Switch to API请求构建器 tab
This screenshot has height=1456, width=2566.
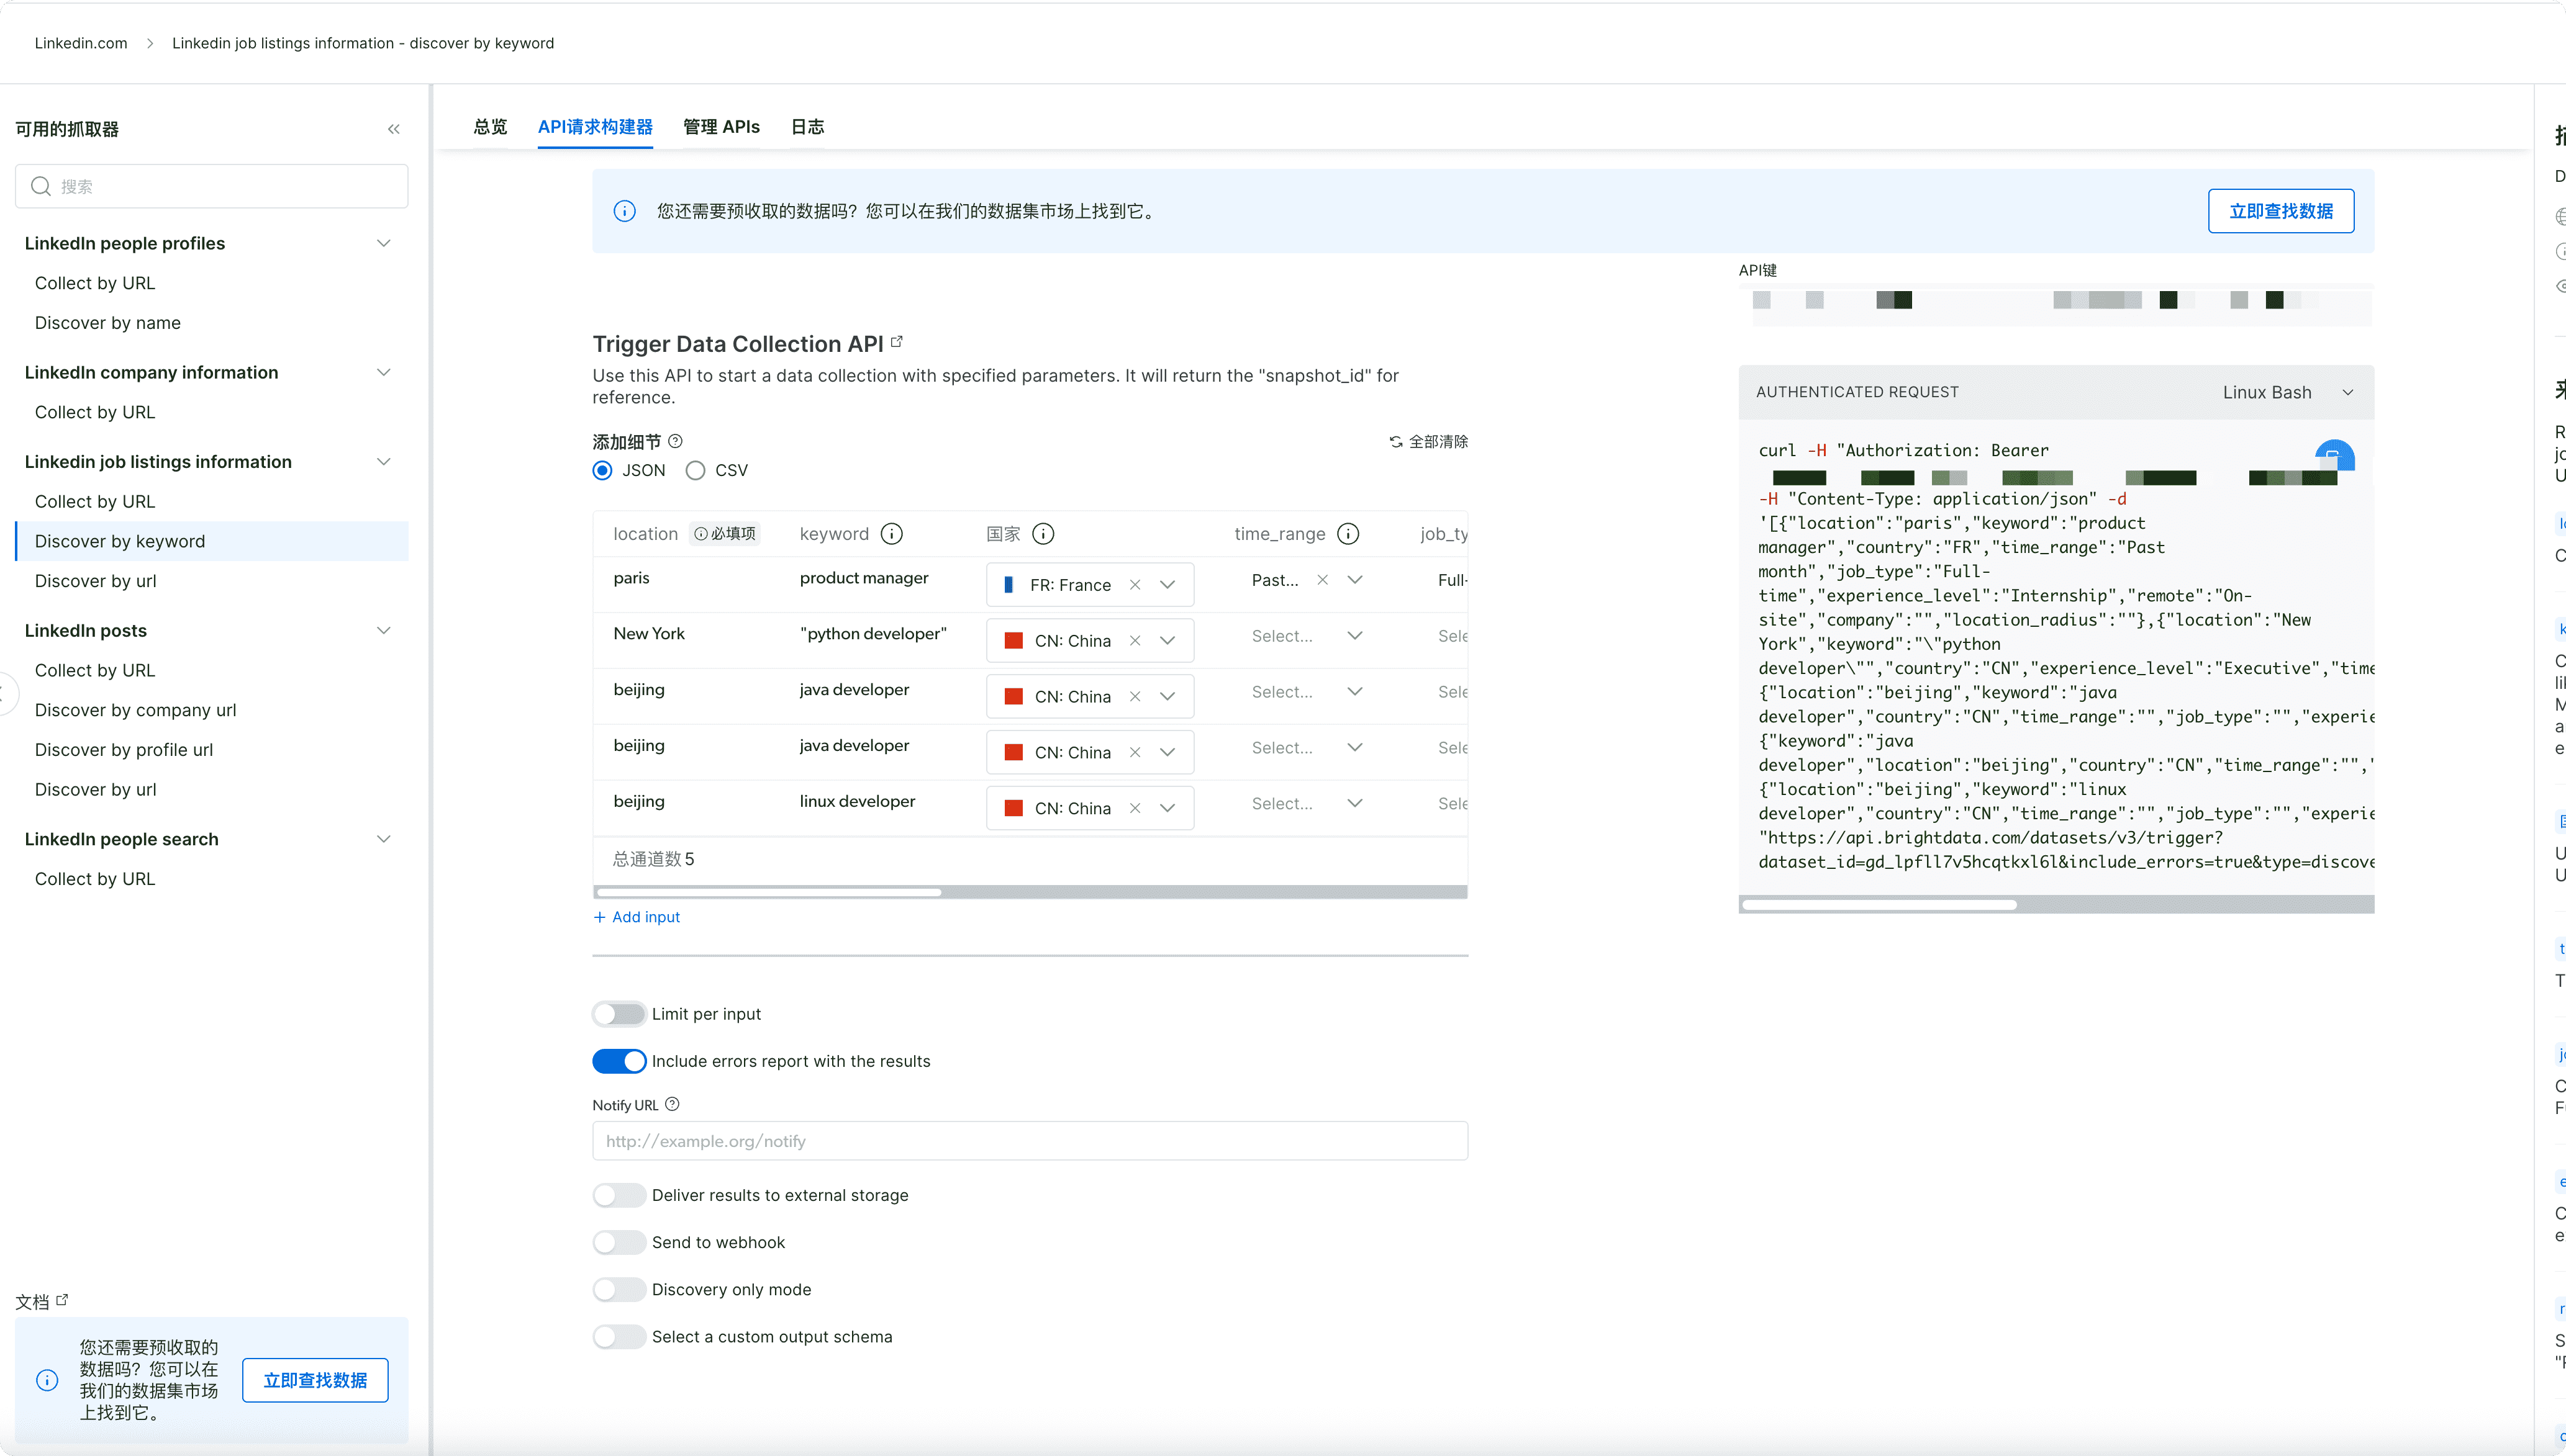click(x=595, y=127)
